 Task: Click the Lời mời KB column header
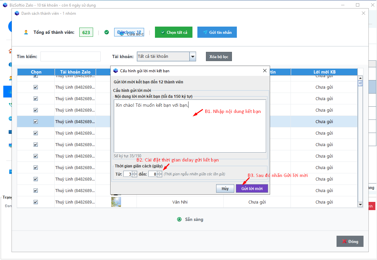[324, 72]
